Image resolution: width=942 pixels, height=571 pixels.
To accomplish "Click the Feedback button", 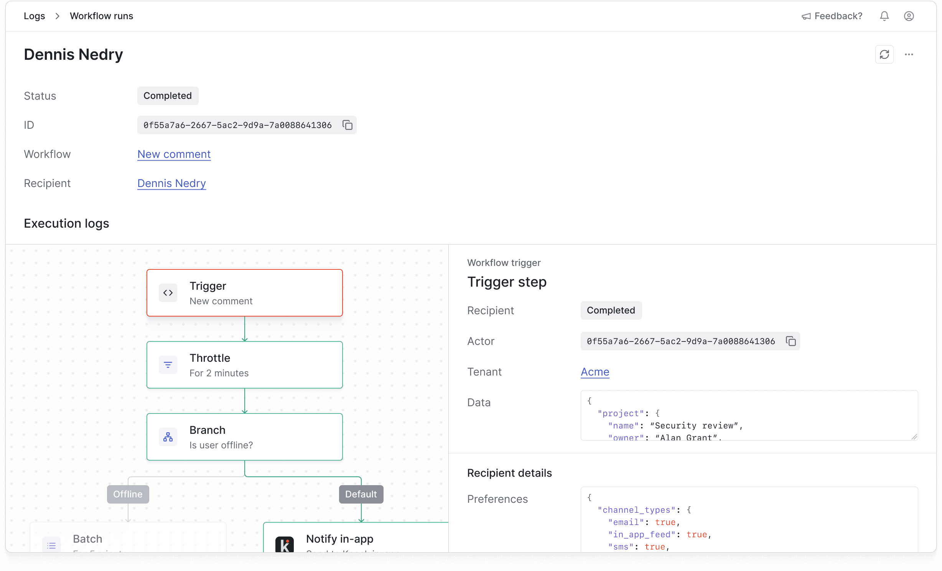I will (x=832, y=16).
